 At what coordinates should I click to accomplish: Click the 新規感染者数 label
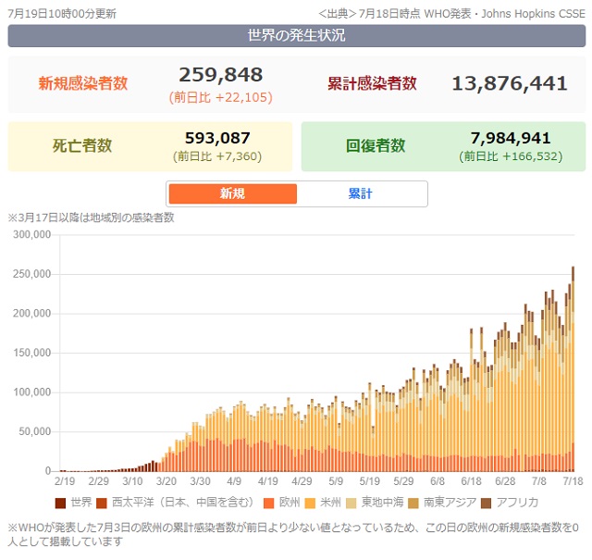(83, 83)
